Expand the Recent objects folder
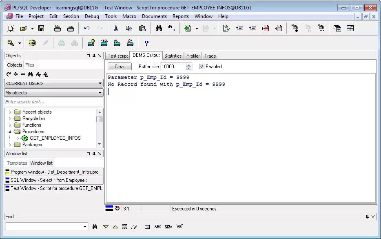The image size is (381, 239). coord(10,112)
